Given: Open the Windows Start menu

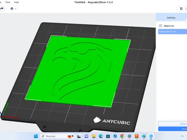Looking at the screenshot, I should (36, 136).
